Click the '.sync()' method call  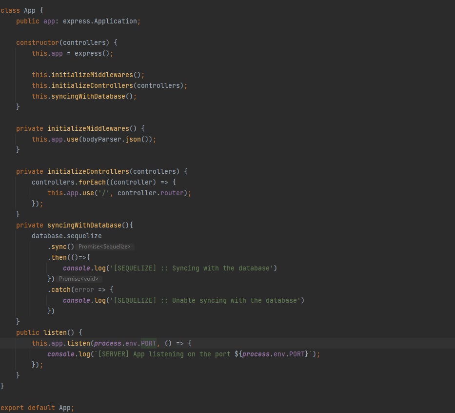61,247
